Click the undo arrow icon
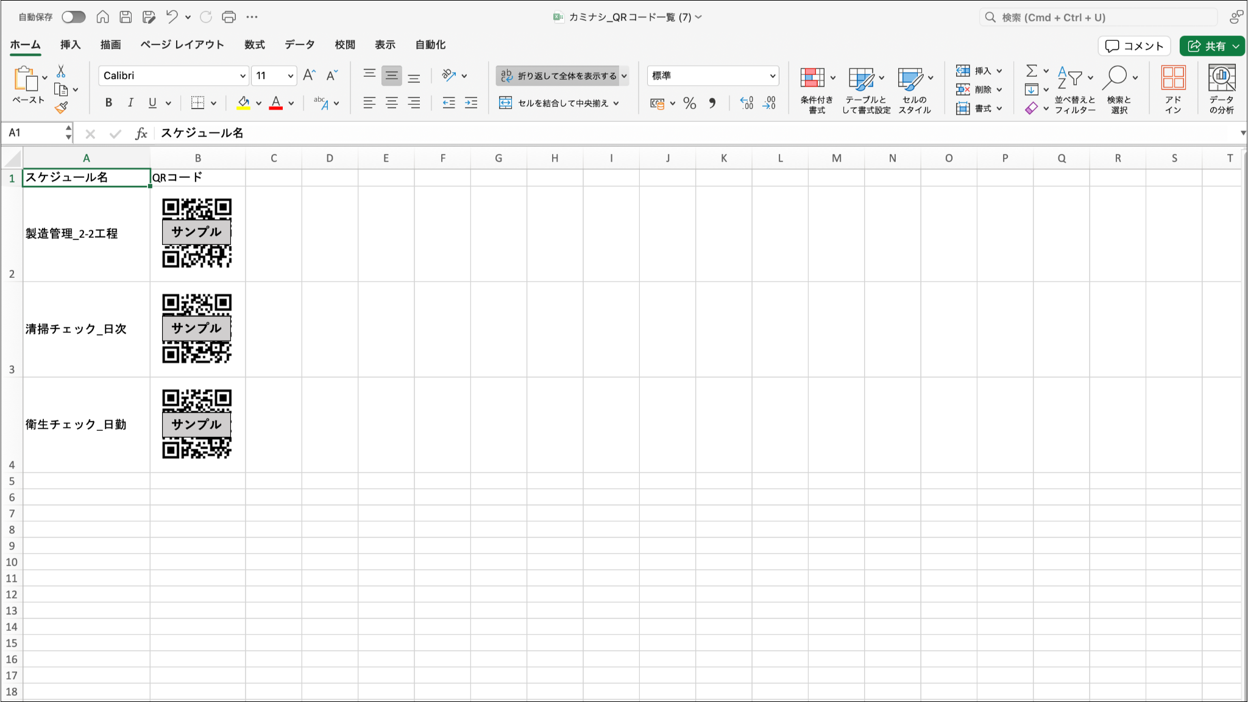The height and width of the screenshot is (702, 1248). pyautogui.click(x=172, y=17)
